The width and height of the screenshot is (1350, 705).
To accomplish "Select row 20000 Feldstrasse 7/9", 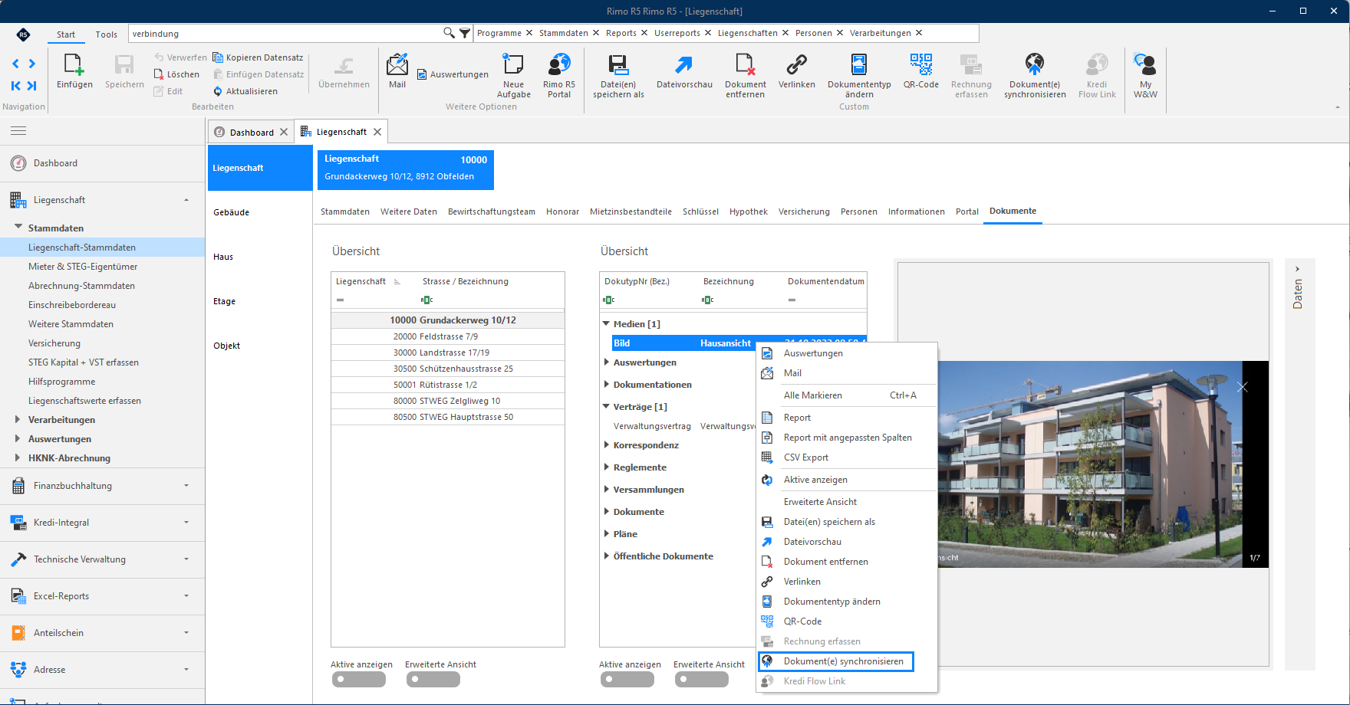I will coord(448,336).
